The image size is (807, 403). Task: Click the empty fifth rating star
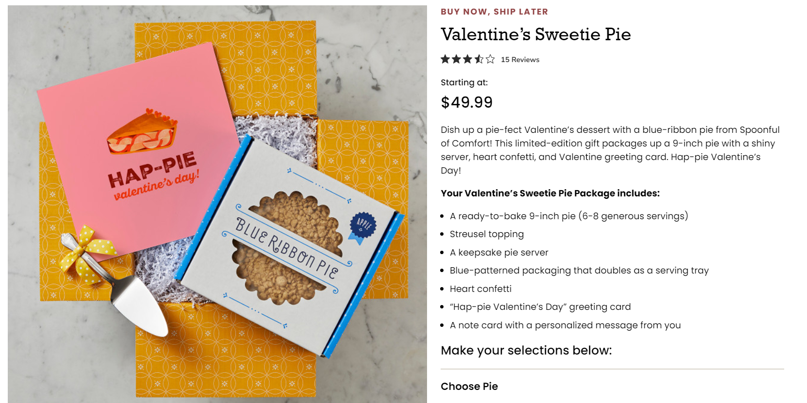click(x=490, y=59)
